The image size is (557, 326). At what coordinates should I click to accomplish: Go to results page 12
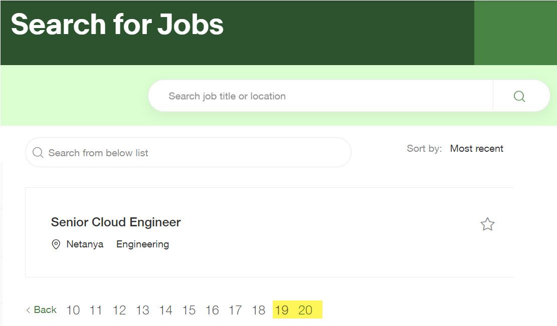(119, 310)
